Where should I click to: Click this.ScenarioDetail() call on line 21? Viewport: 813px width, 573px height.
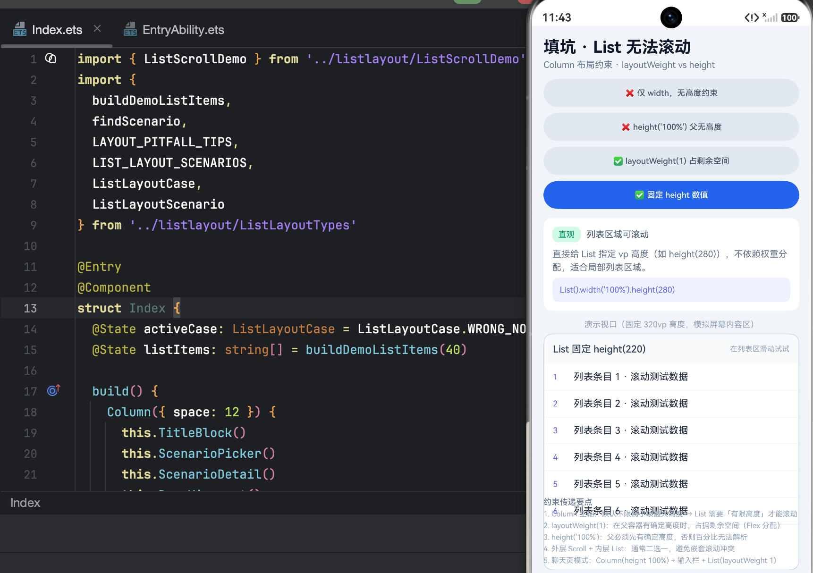[x=198, y=474]
